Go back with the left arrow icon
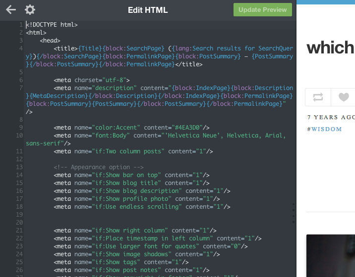Image resolution: width=355 pixels, height=277 pixels. point(11,10)
